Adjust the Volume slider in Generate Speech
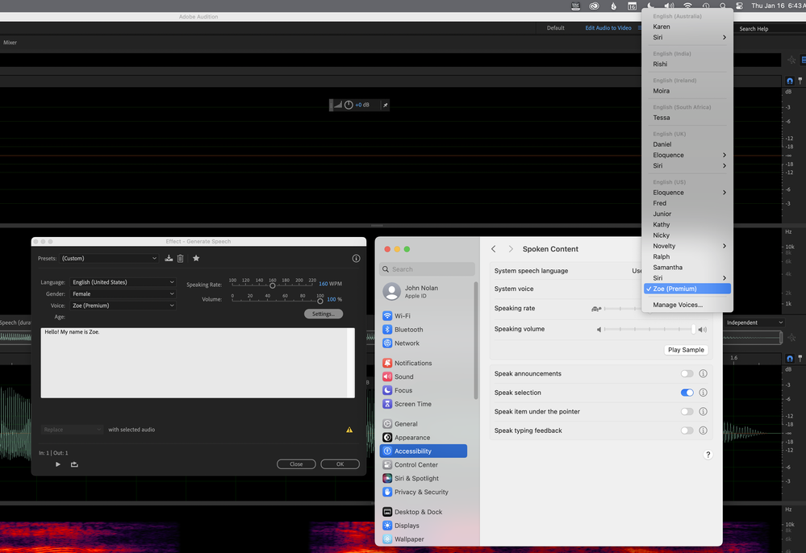 [x=319, y=301]
